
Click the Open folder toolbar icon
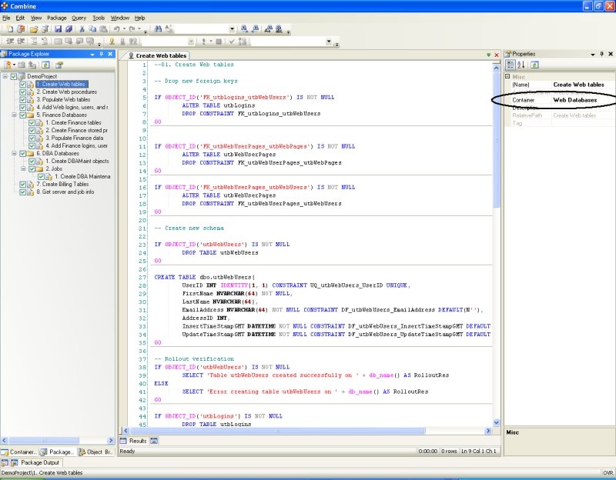point(35,28)
